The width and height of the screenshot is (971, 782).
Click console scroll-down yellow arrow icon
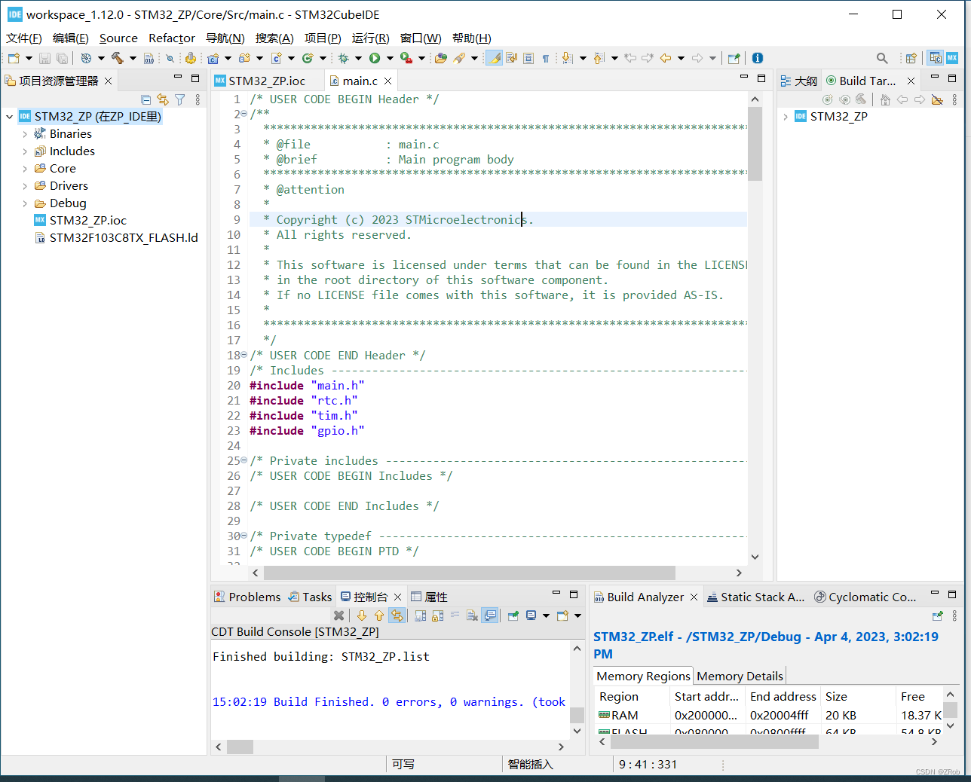(362, 616)
